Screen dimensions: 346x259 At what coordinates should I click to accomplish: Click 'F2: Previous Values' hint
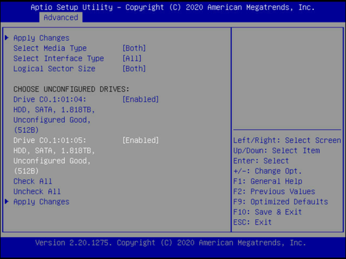(x=274, y=192)
